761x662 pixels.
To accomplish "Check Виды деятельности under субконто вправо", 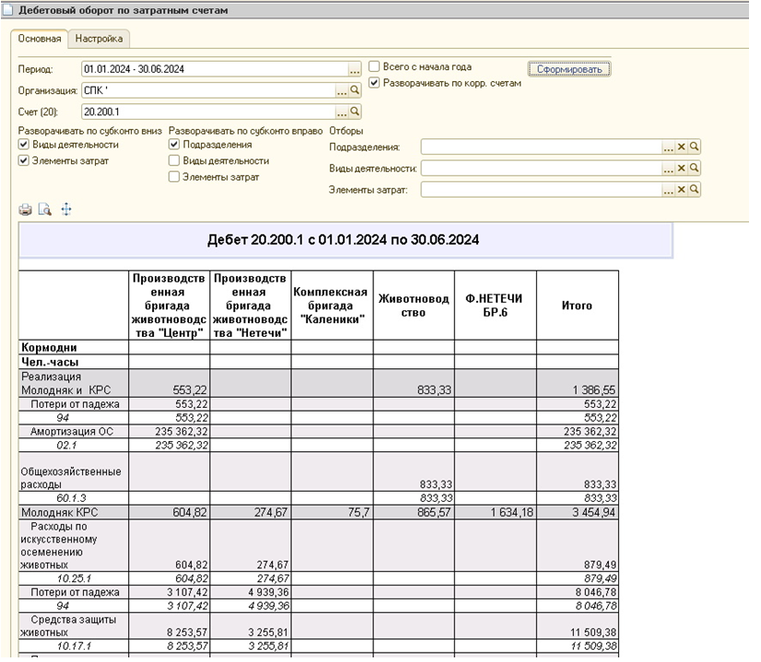I will 174,160.
